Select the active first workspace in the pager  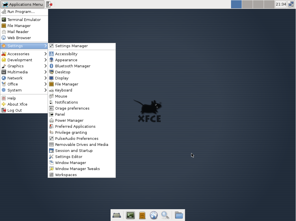click(x=236, y=4)
